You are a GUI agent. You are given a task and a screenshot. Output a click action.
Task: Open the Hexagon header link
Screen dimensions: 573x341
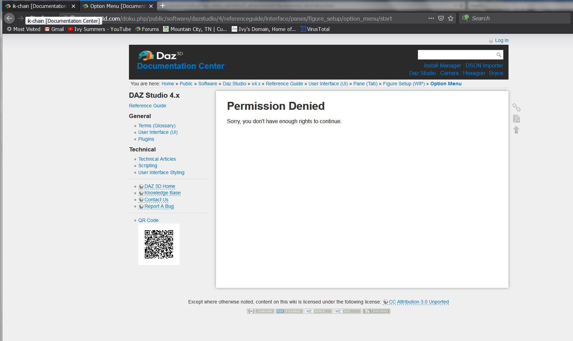point(474,73)
